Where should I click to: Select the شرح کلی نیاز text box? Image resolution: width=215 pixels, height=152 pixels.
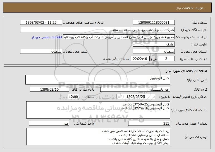coord(98,80)
